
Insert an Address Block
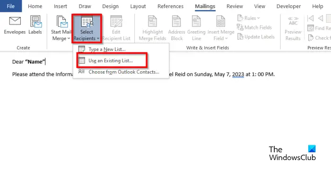click(177, 28)
